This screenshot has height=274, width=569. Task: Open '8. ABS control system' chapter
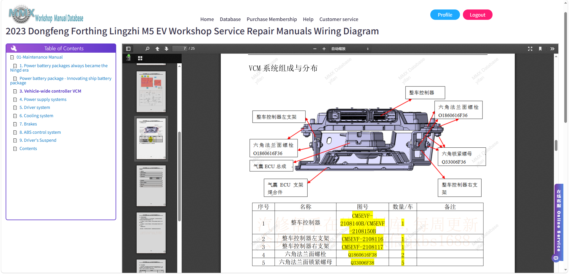40,132
